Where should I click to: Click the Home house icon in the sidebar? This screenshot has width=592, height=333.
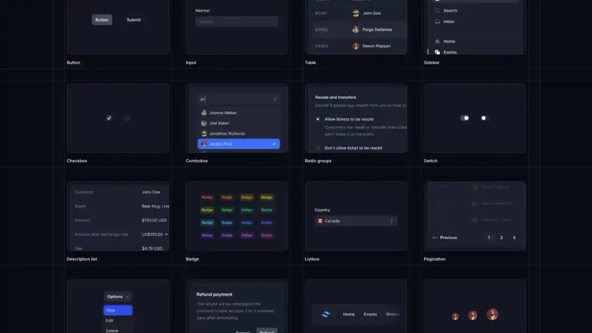click(437, 41)
